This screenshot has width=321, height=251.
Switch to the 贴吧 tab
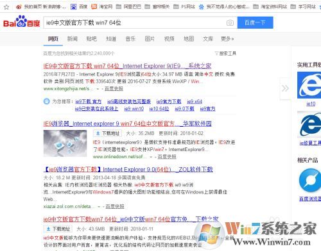pyautogui.click(x=92, y=39)
